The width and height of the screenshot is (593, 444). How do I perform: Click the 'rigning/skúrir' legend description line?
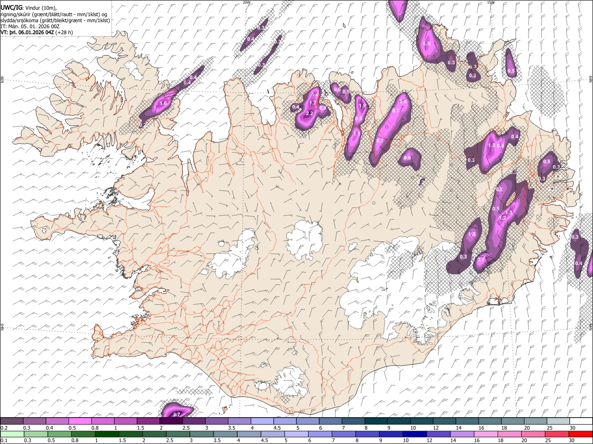point(54,14)
